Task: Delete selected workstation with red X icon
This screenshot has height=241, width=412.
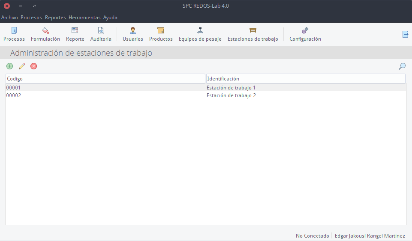Action: pos(33,66)
